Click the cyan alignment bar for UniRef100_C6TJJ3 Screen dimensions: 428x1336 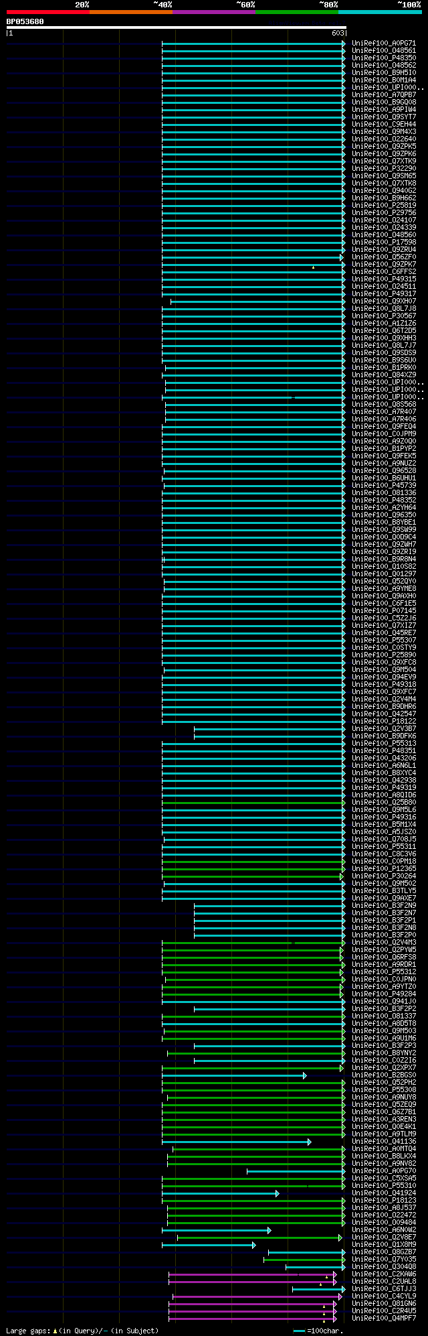tap(318, 1289)
